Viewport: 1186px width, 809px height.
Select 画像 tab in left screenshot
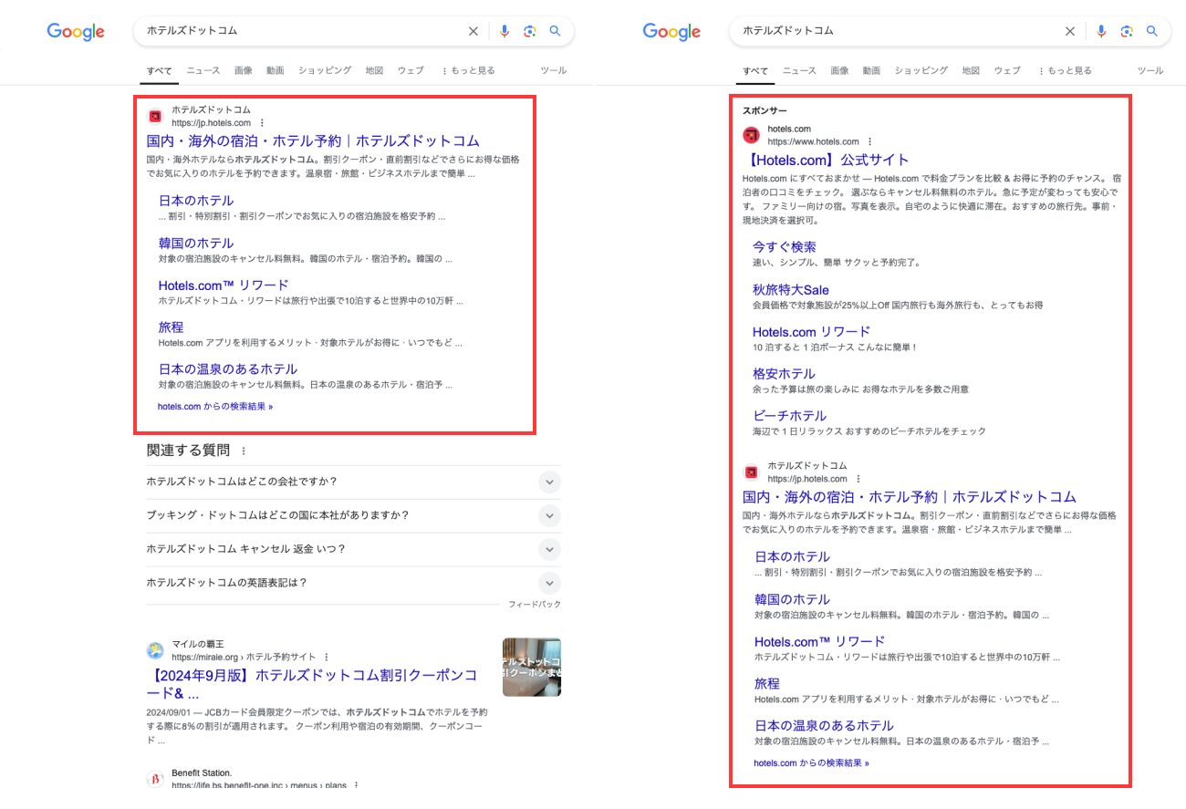tap(244, 70)
